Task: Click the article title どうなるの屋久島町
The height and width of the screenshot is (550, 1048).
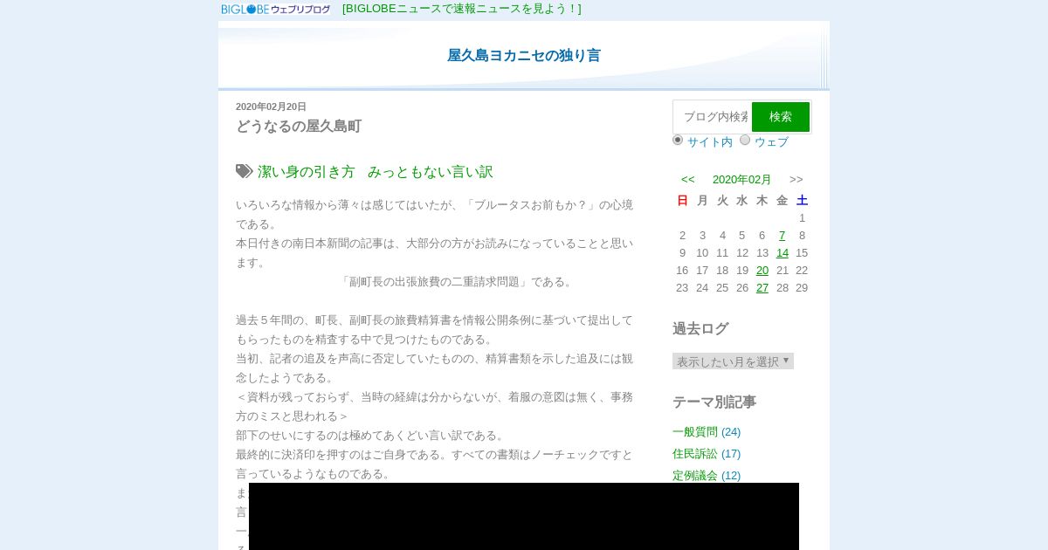Action: coord(299,127)
